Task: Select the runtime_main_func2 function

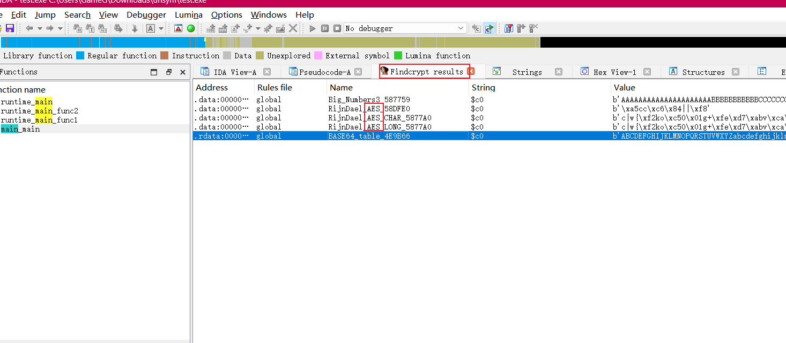Action: pyautogui.click(x=40, y=111)
